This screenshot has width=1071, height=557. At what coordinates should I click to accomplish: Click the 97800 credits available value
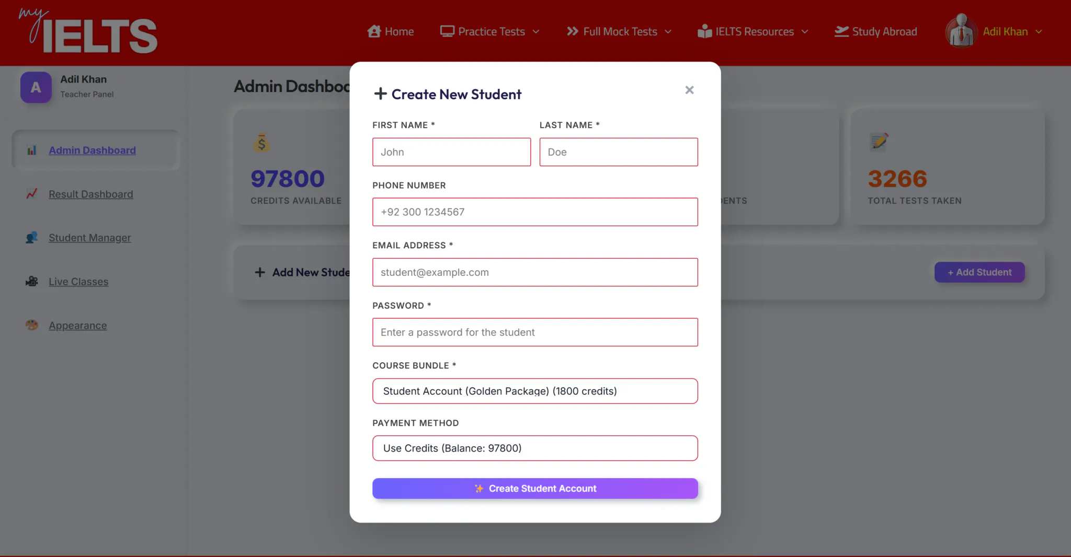[x=288, y=179]
